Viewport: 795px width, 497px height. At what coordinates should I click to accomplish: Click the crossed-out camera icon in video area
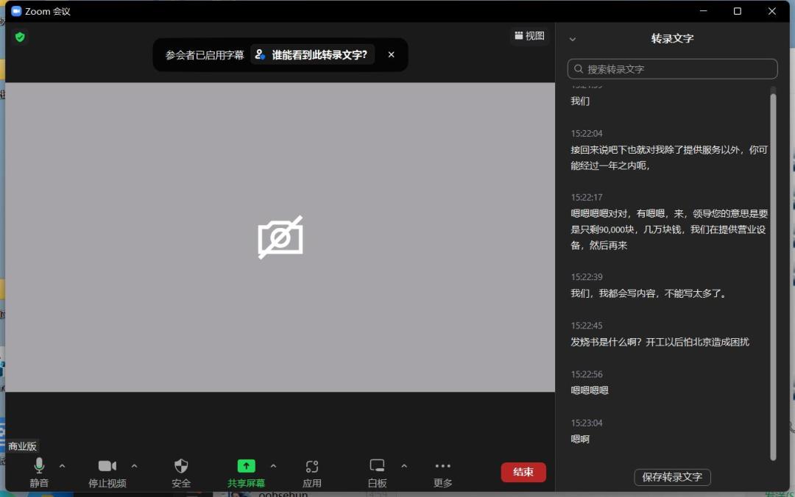(280, 237)
